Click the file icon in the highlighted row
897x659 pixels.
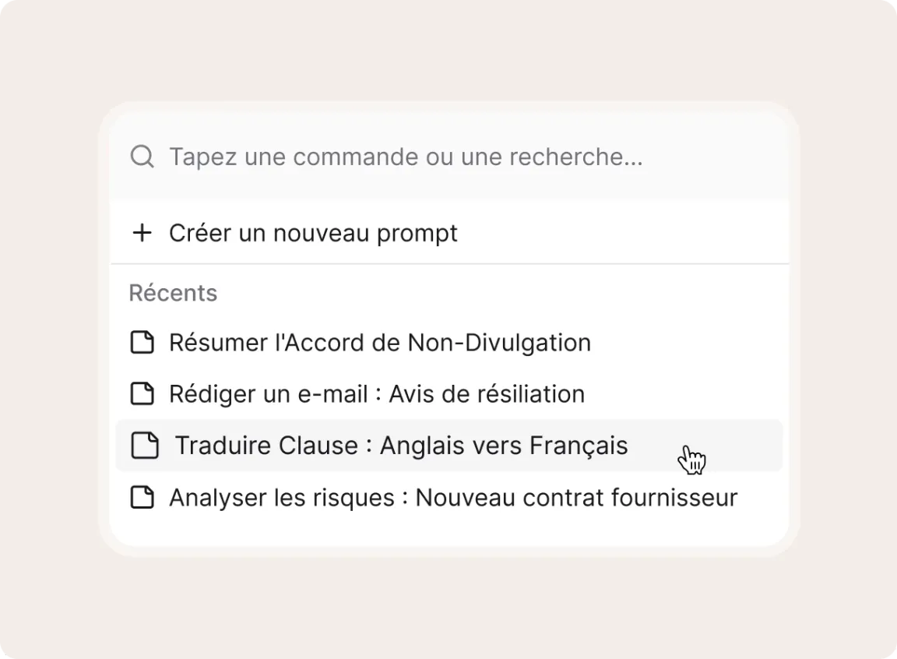[x=145, y=446]
